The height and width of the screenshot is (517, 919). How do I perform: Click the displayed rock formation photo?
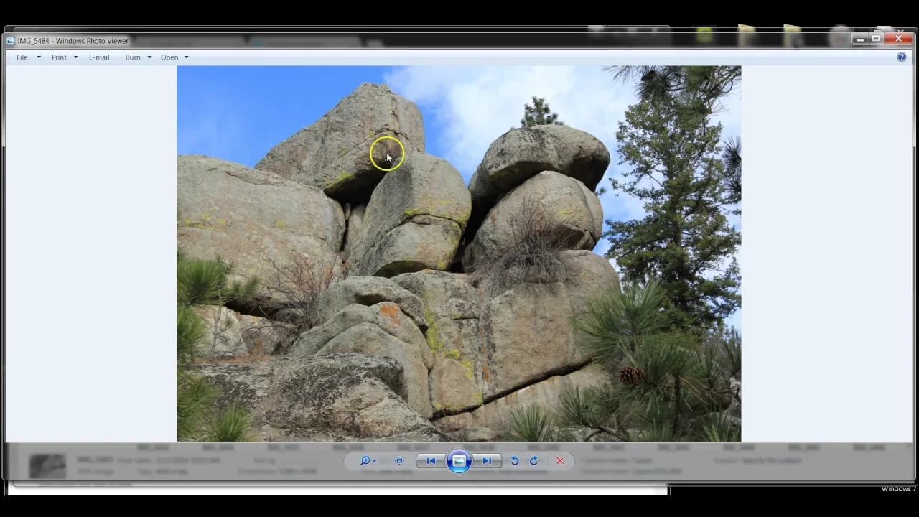tap(459, 253)
